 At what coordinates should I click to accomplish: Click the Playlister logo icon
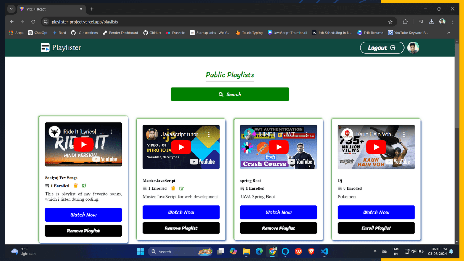click(45, 48)
